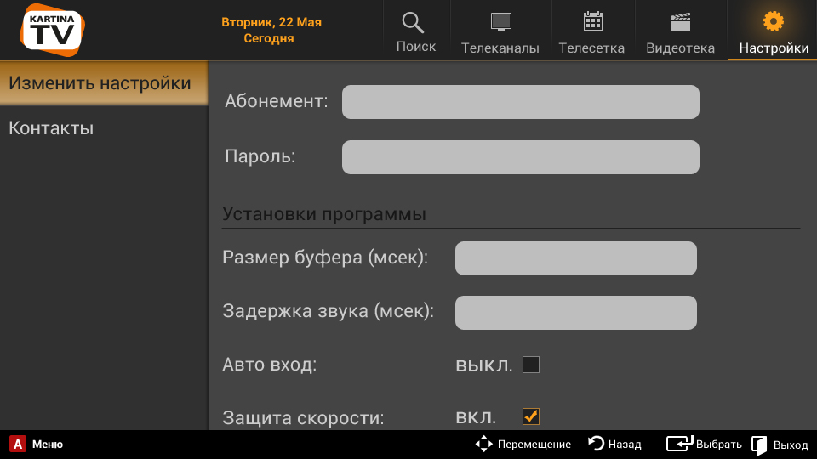Open the TV channels monitor icon
The image size is (817, 459).
[501, 23]
